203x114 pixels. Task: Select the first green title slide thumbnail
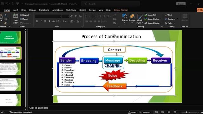pos(10,37)
